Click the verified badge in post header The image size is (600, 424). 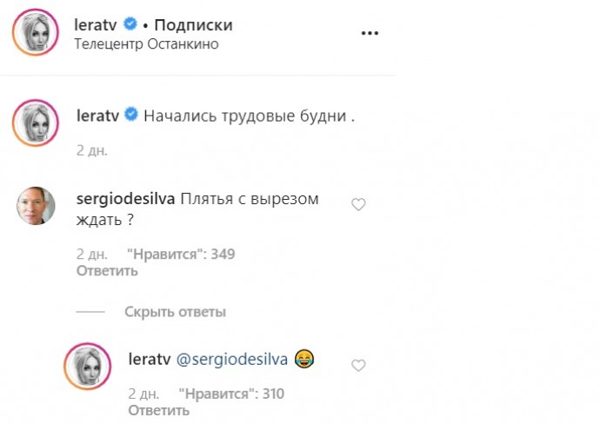click(x=130, y=23)
